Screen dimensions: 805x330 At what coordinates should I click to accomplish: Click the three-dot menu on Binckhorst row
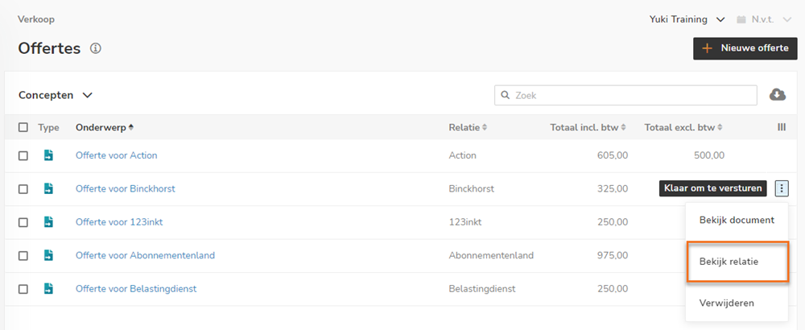782,188
